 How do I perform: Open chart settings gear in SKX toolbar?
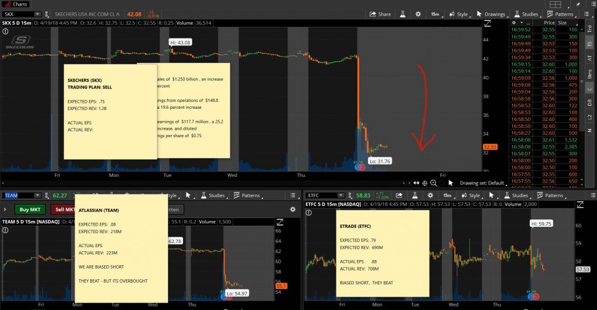tap(418, 14)
